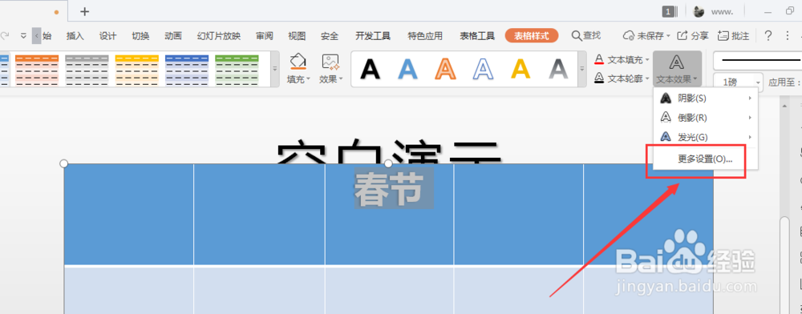The width and height of the screenshot is (802, 314).
Task: Open the vertical three-dot more menu
Action: pyautogui.click(x=788, y=36)
